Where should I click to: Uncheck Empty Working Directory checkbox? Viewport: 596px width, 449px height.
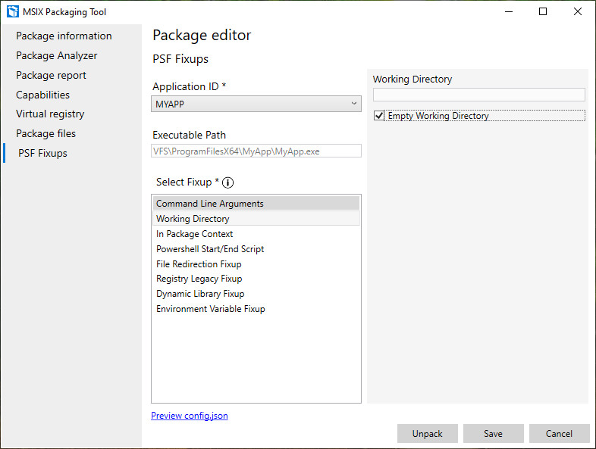(379, 115)
